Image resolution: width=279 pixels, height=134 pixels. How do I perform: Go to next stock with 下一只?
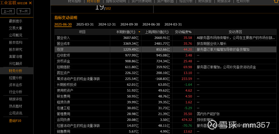pos(23,11)
